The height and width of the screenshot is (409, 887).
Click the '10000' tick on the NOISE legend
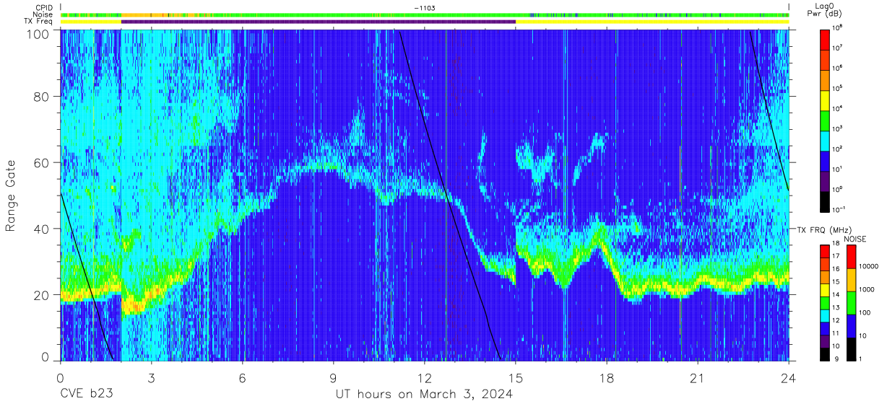[x=869, y=266]
